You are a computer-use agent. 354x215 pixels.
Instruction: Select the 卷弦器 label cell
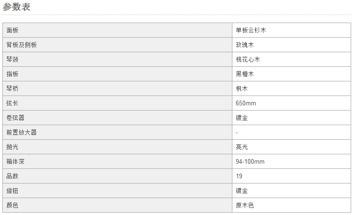click(117, 118)
